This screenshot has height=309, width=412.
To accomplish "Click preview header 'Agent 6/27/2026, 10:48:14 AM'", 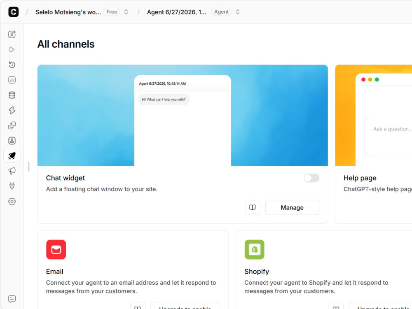I will [x=162, y=84].
